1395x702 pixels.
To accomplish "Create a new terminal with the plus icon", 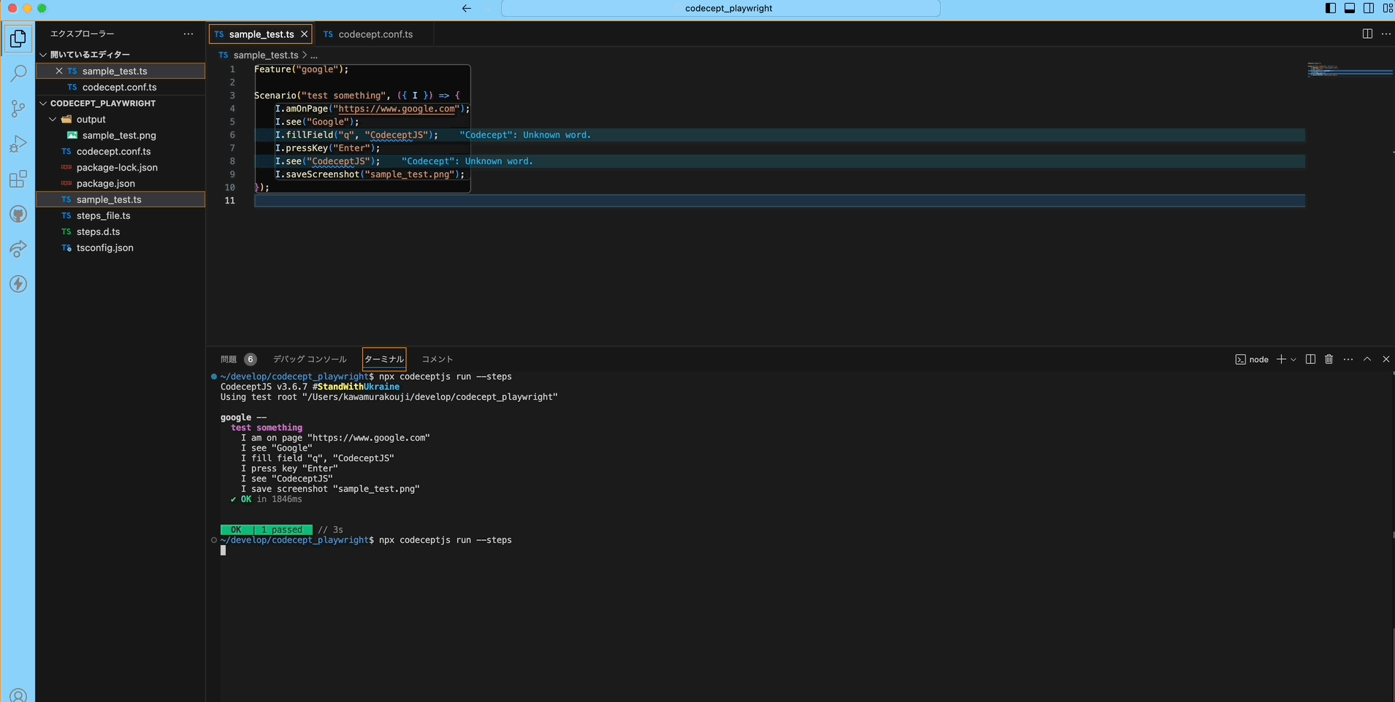I will point(1282,359).
